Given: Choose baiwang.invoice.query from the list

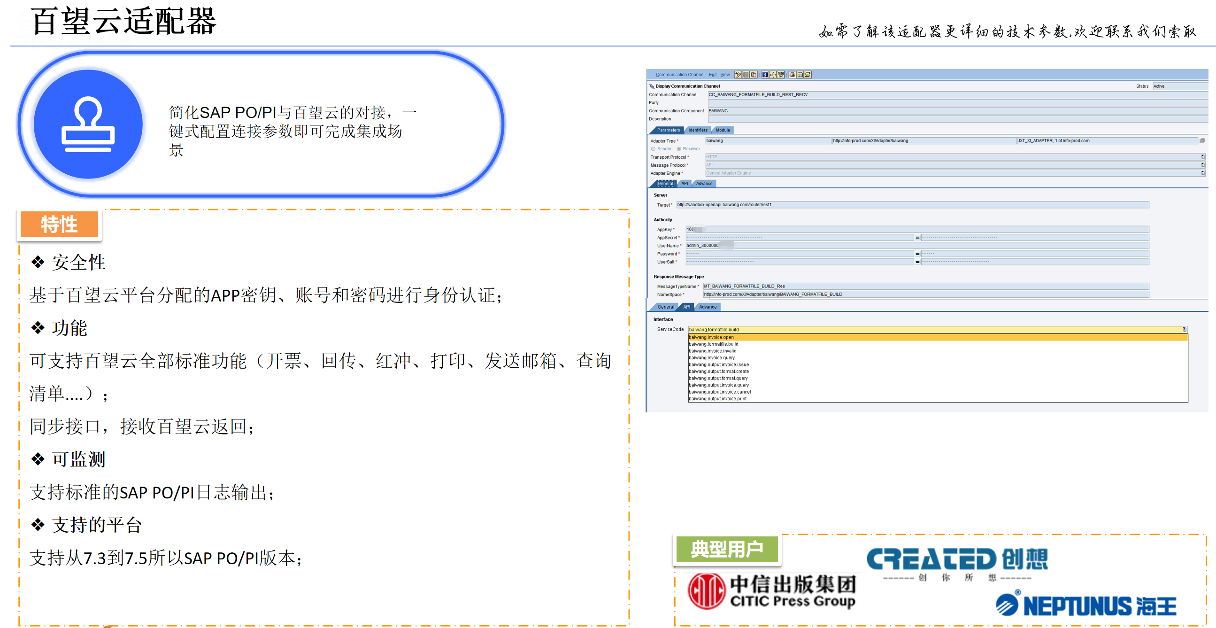Looking at the screenshot, I should pos(938,357).
